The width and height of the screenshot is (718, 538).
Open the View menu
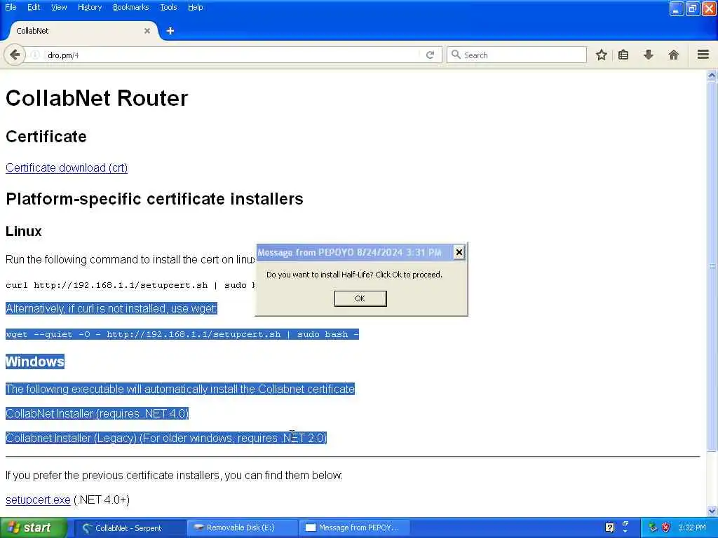pos(59,7)
